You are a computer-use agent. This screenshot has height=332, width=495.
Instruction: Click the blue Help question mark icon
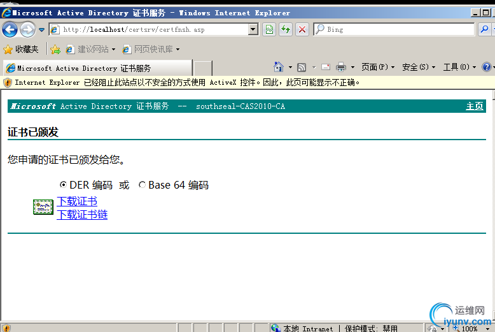(487, 67)
